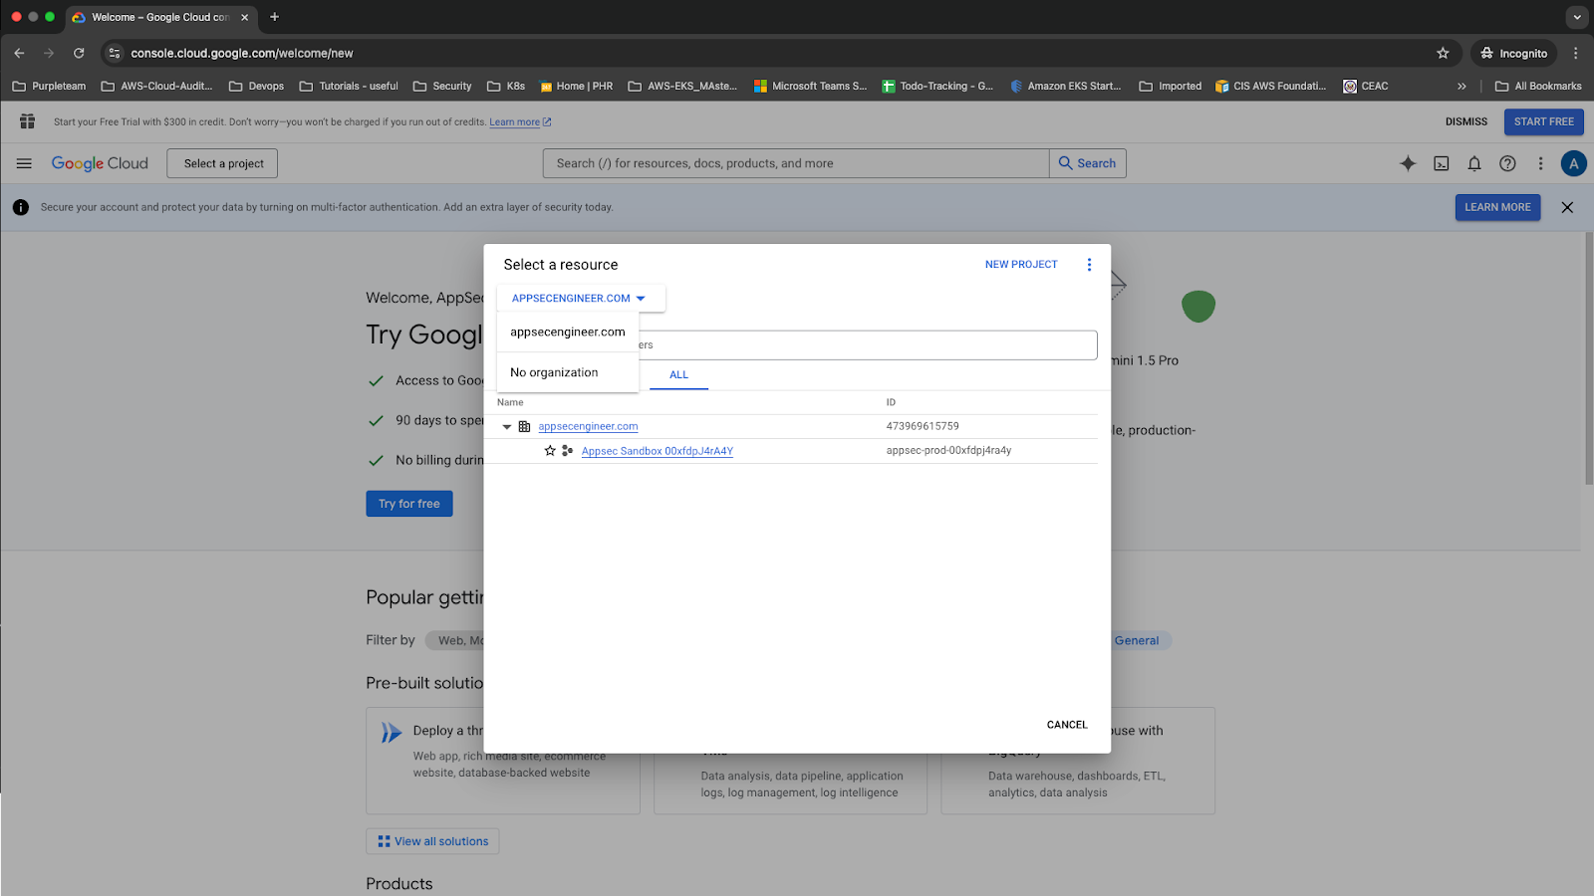Show more bookmarks chevron
Viewport: 1594px width, 896px height.
(1461, 86)
